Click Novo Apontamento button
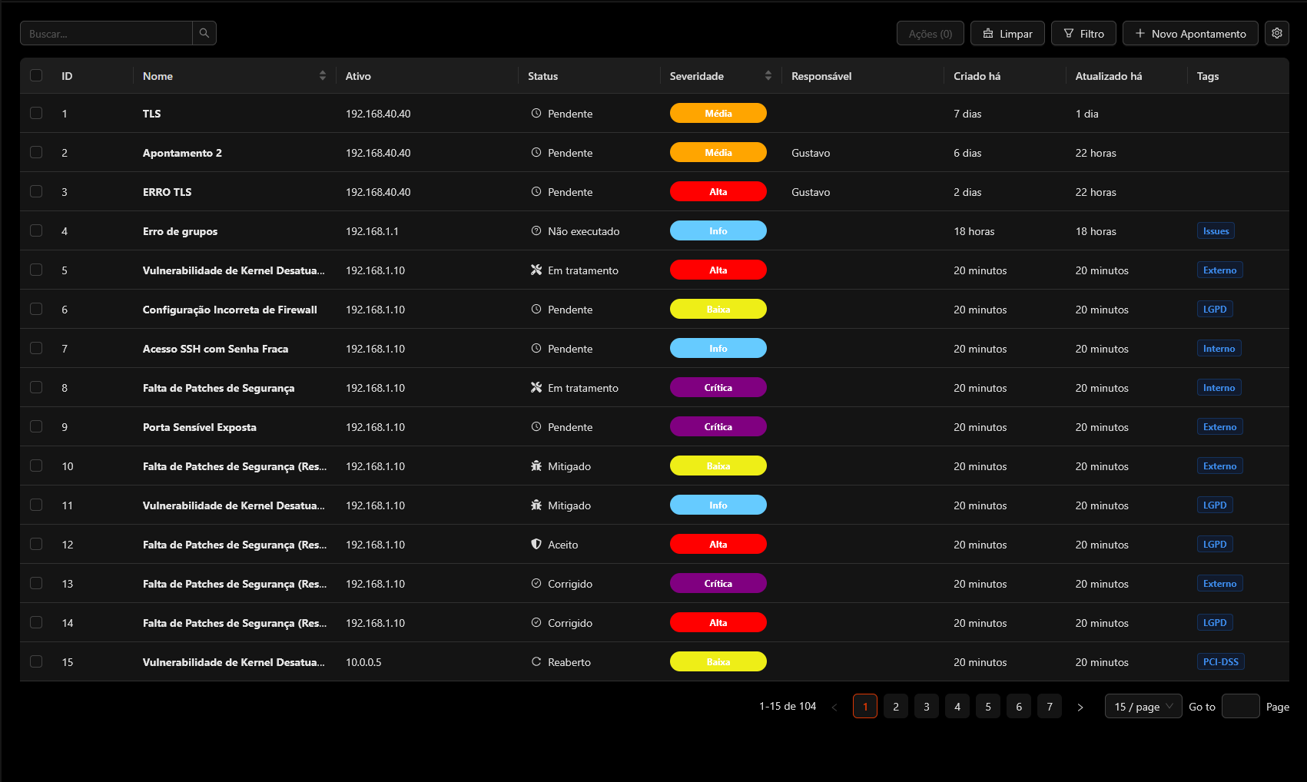This screenshot has height=782, width=1307. (1190, 33)
